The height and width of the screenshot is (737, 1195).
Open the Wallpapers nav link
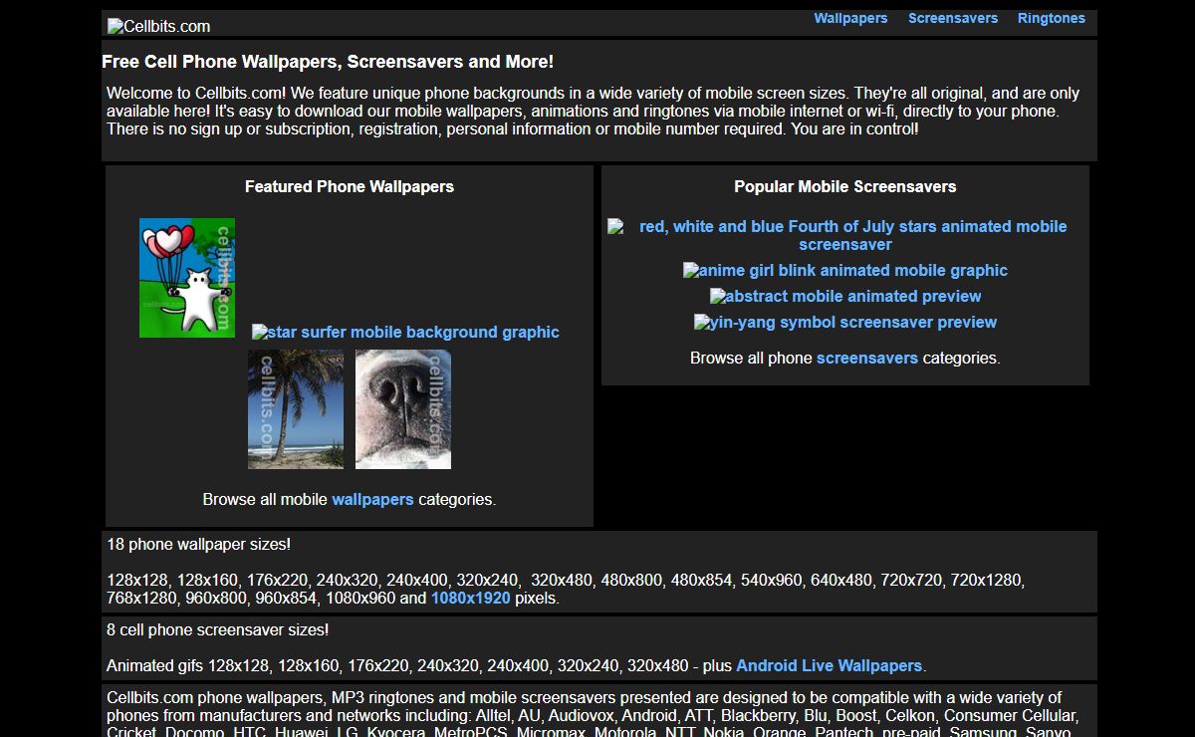tap(850, 18)
